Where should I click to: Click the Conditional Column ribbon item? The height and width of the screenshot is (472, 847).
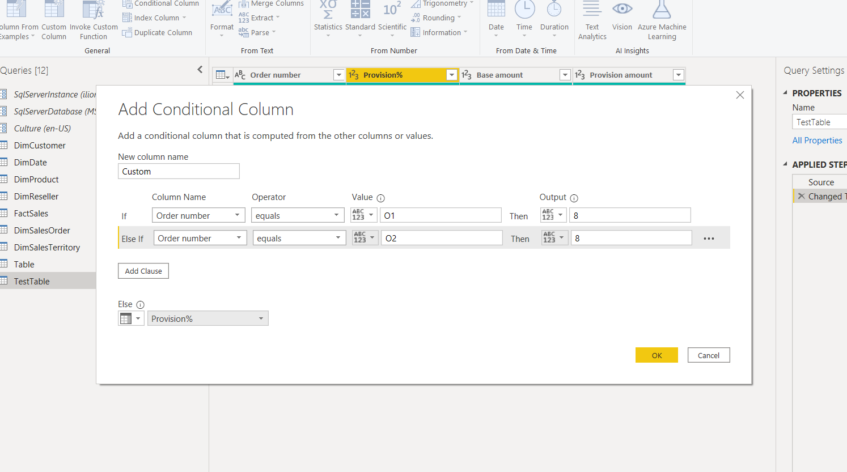pos(161,4)
